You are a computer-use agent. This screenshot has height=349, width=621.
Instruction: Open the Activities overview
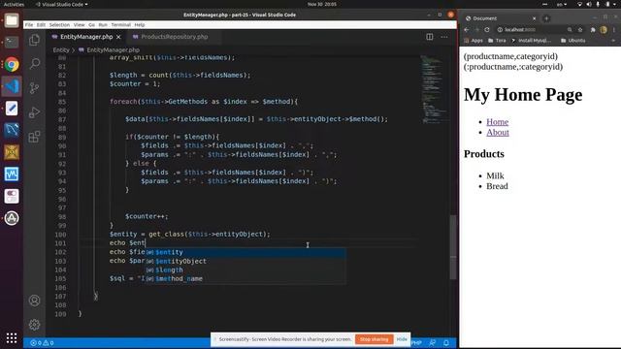click(14, 4)
